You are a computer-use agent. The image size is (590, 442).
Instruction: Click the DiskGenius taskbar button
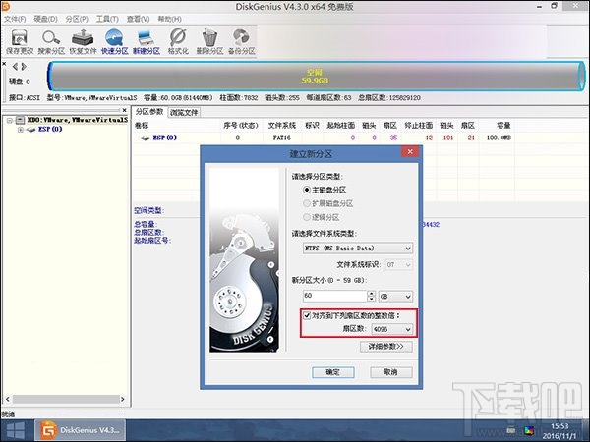[81, 430]
